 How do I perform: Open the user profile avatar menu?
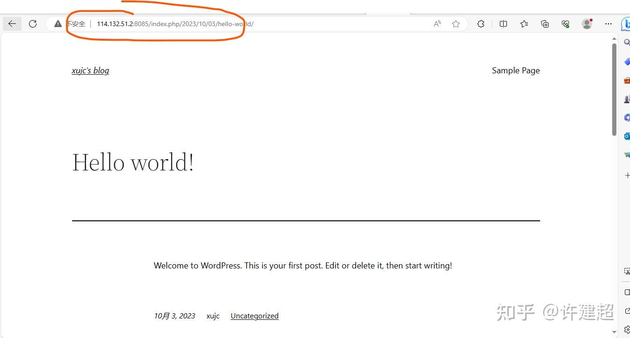(587, 24)
